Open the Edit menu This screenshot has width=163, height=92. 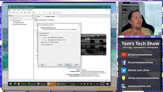[14, 13]
